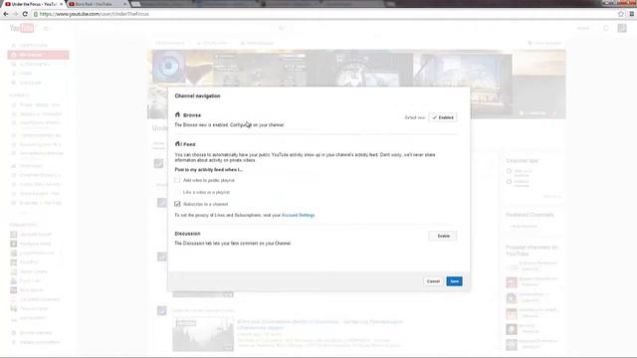
Task: Select the highlighted red item in the left sidebar
Action: (x=38, y=55)
